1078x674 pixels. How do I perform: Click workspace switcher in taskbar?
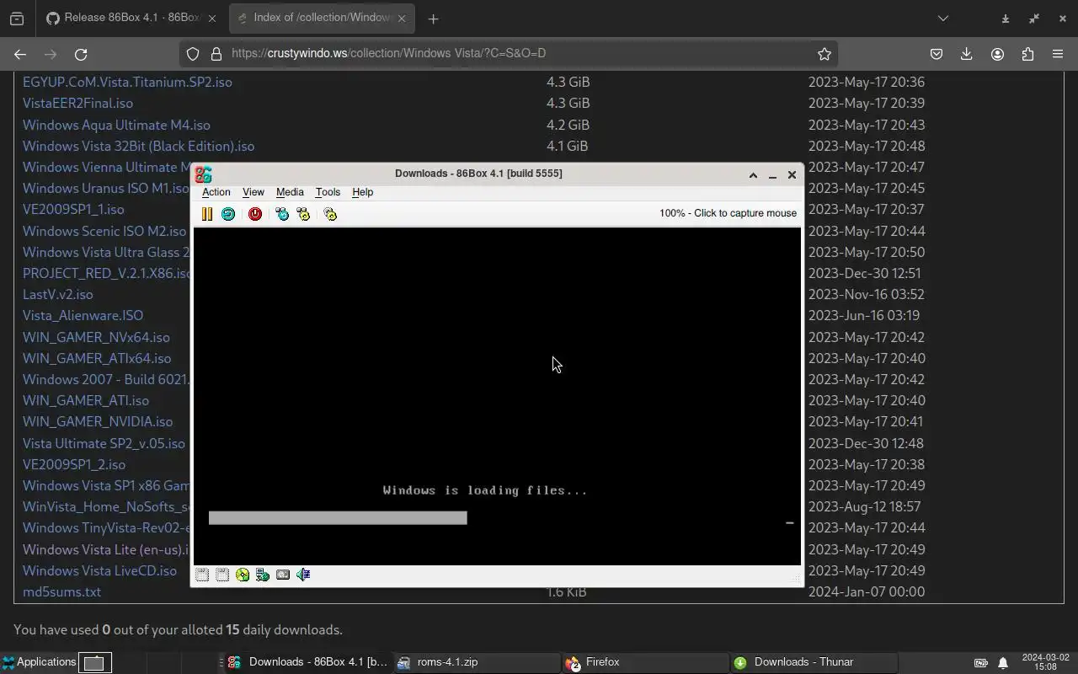94,663
